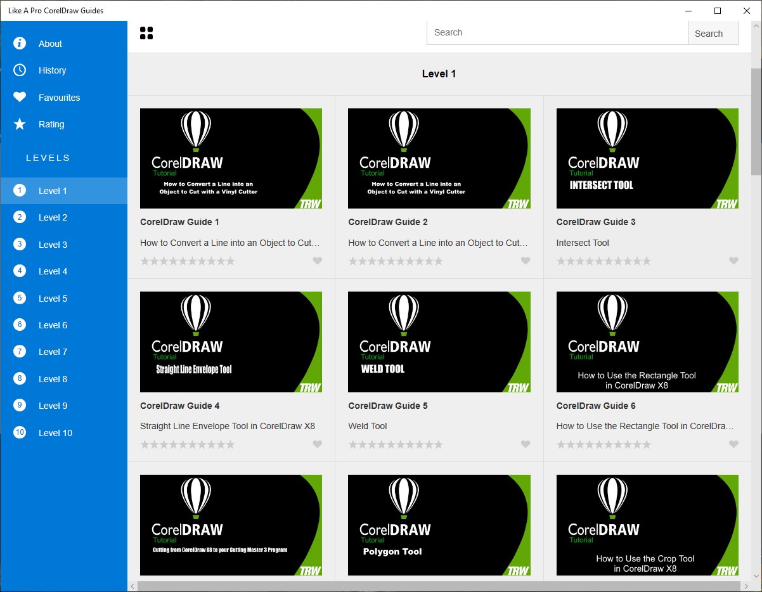Viewport: 762px width, 592px height.
Task: Open the Rating menu entry
Action: coord(63,124)
